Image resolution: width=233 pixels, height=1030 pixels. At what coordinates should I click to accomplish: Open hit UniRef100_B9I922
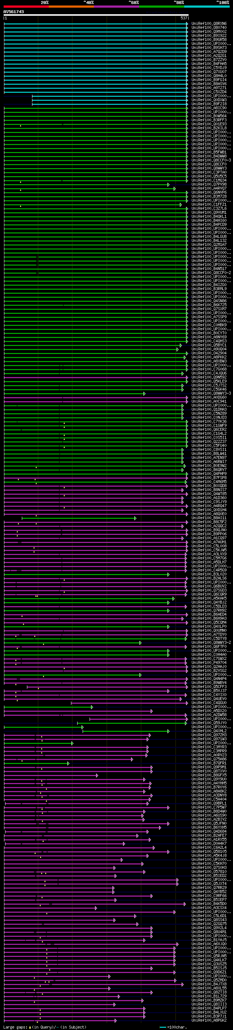coord(209,35)
